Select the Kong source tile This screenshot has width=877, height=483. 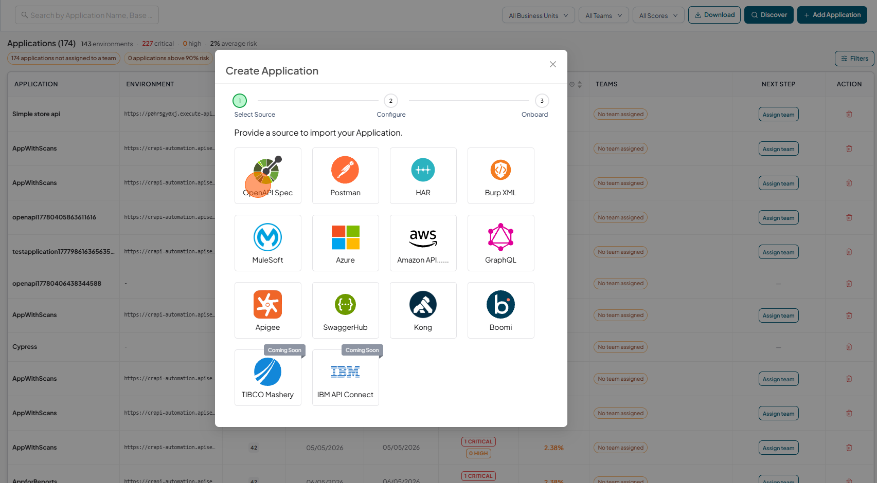click(x=423, y=310)
